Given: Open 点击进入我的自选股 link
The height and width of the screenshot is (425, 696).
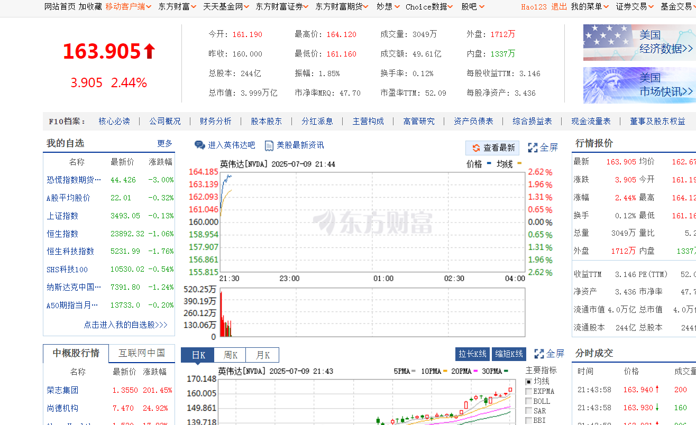Looking at the screenshot, I should [126, 325].
